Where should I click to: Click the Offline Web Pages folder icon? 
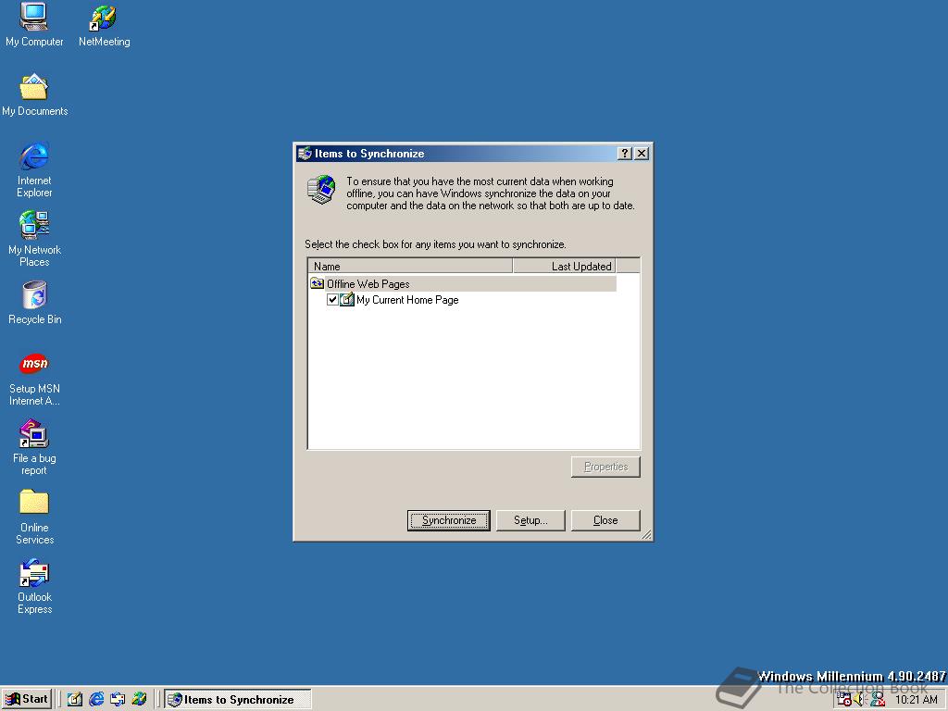point(318,283)
